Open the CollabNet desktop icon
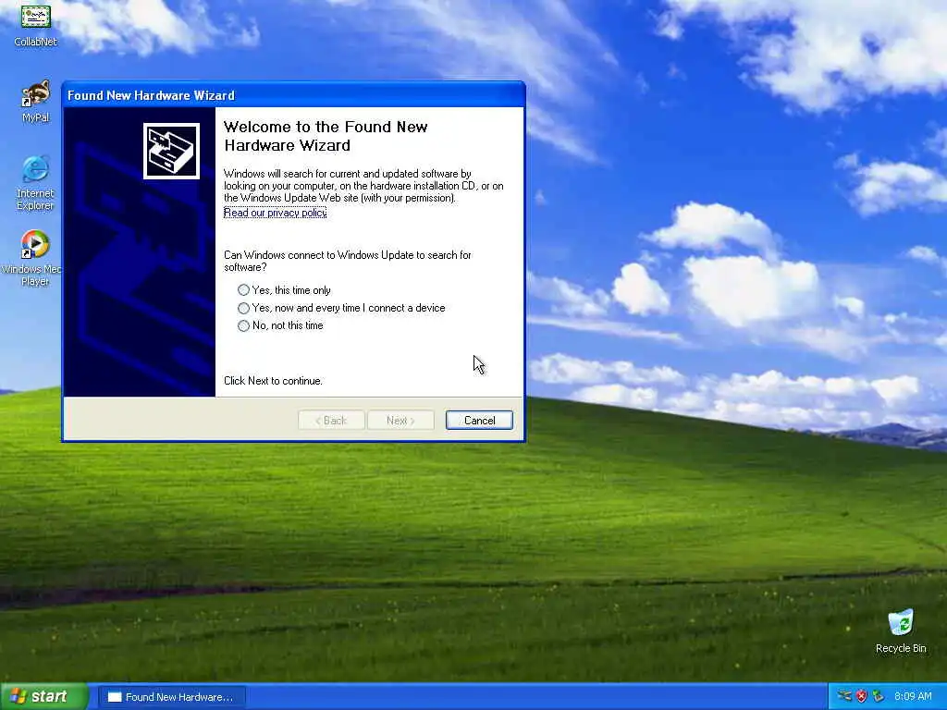The width and height of the screenshot is (947, 710). [x=36, y=24]
